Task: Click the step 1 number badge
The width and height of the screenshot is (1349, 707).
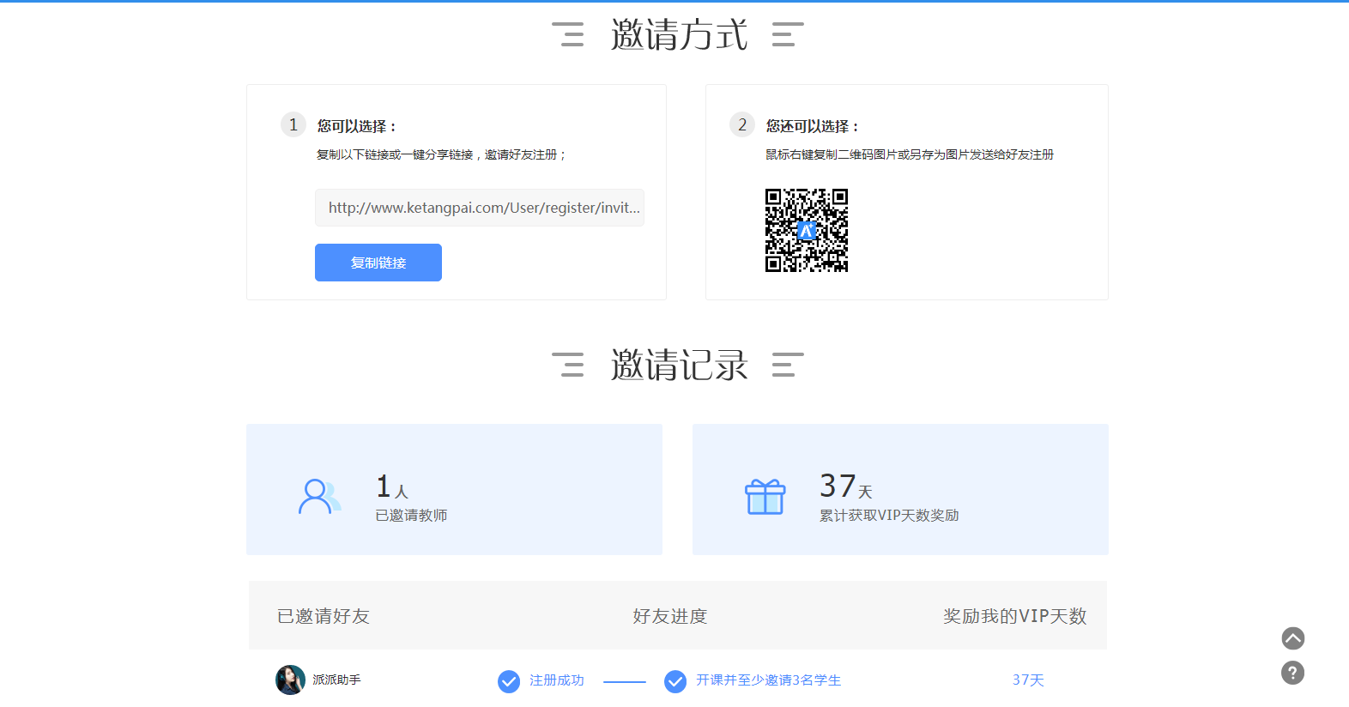Action: click(x=293, y=124)
